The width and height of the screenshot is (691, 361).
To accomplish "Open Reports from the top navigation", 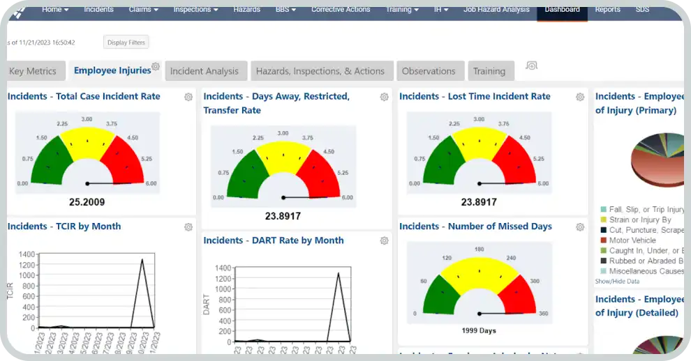I will [607, 10].
